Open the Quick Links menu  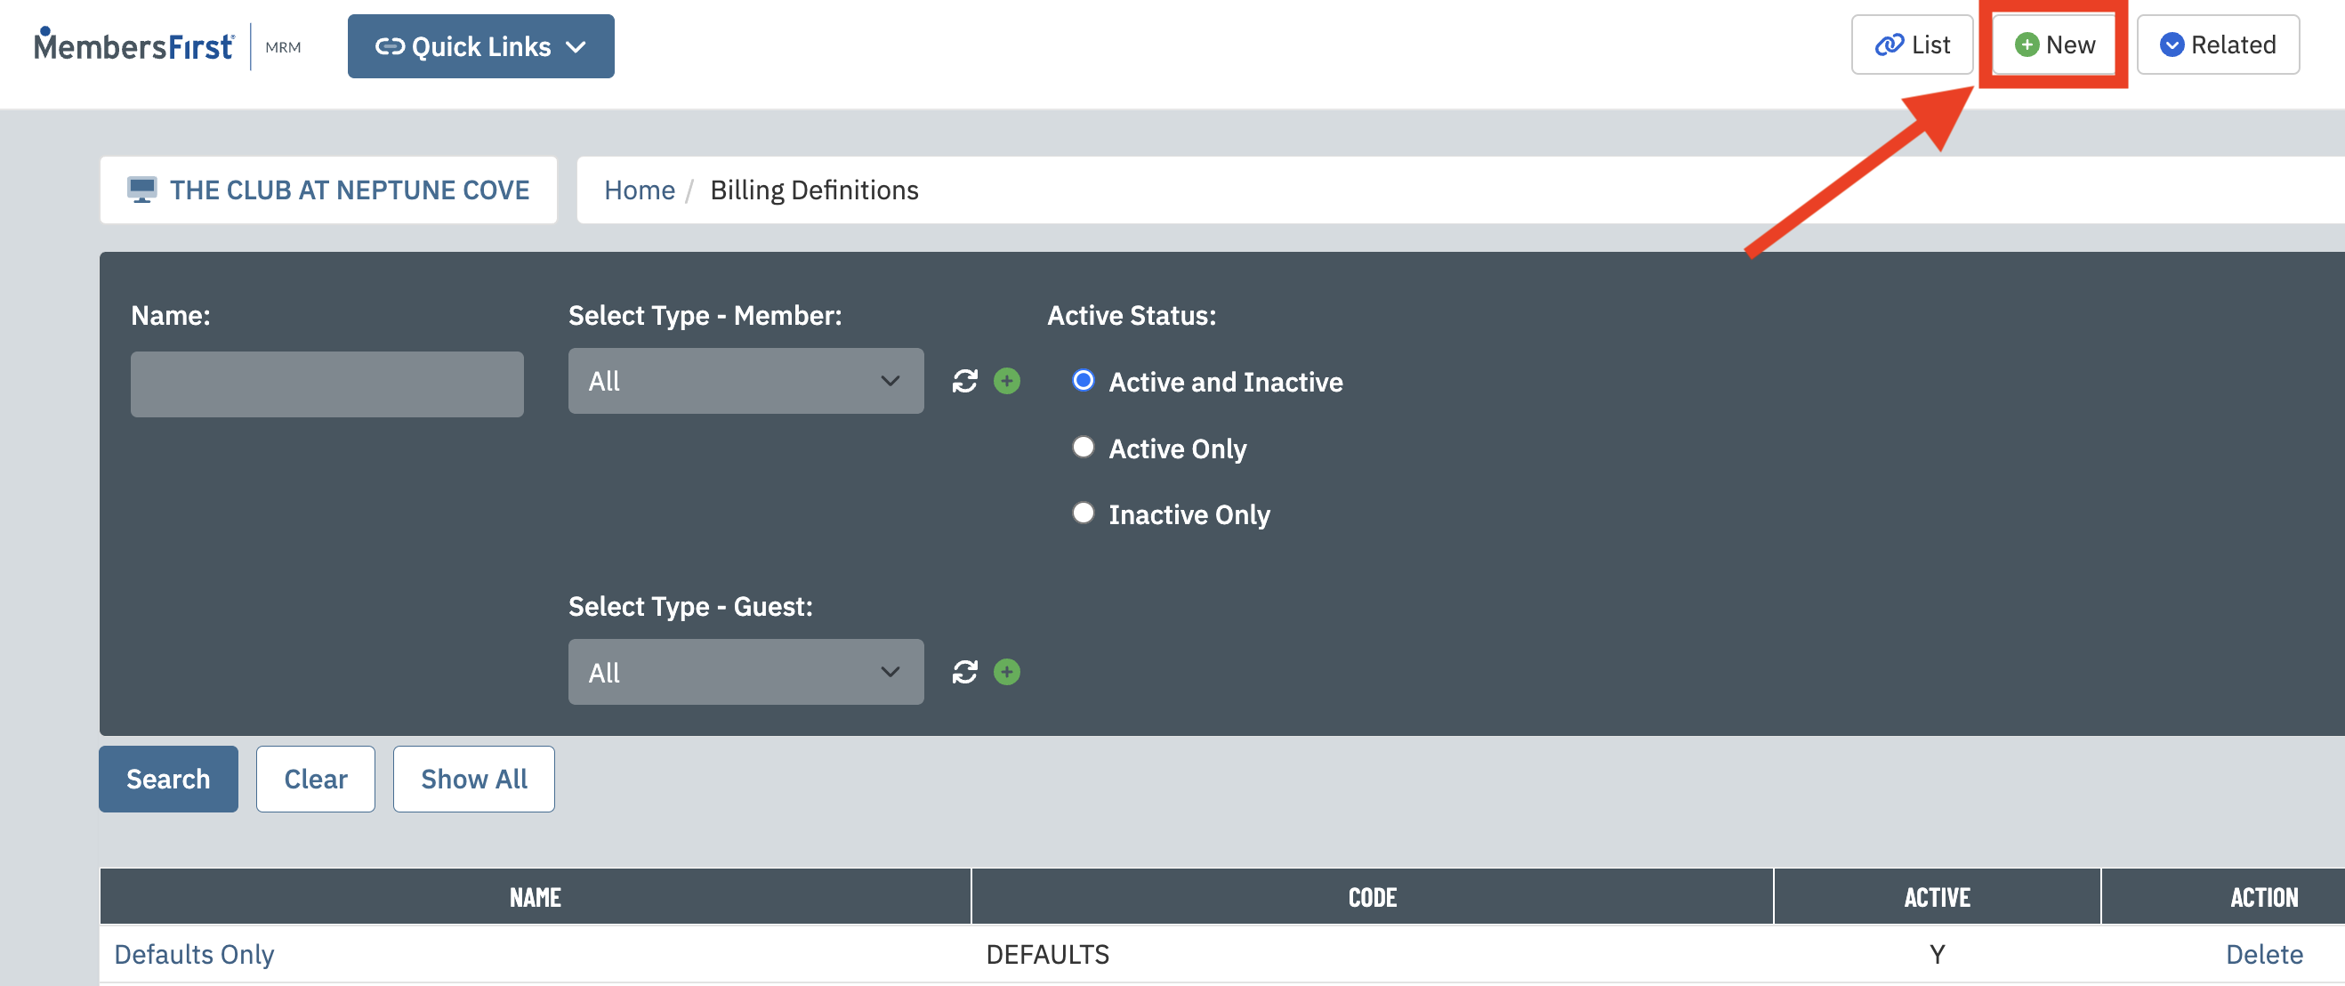pos(480,44)
